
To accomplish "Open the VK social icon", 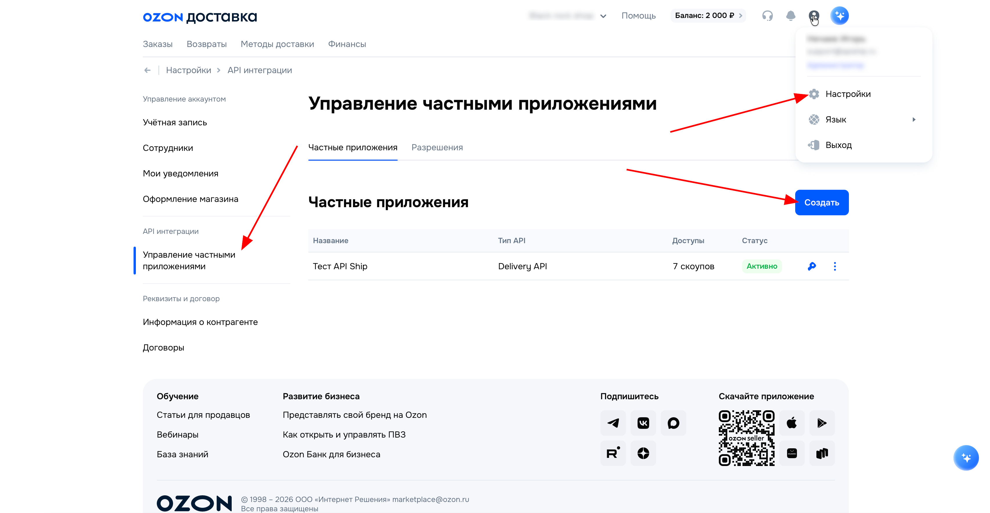I will pos(643,423).
